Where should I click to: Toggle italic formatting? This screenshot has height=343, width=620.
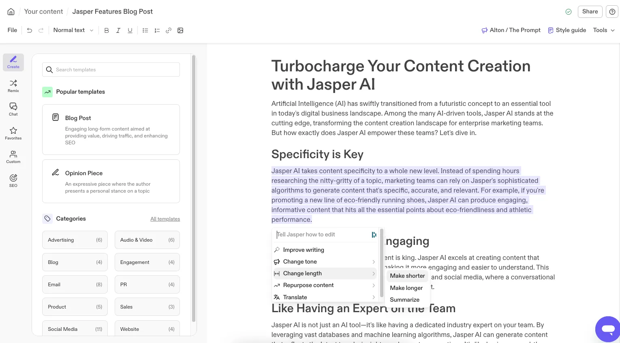tap(118, 30)
